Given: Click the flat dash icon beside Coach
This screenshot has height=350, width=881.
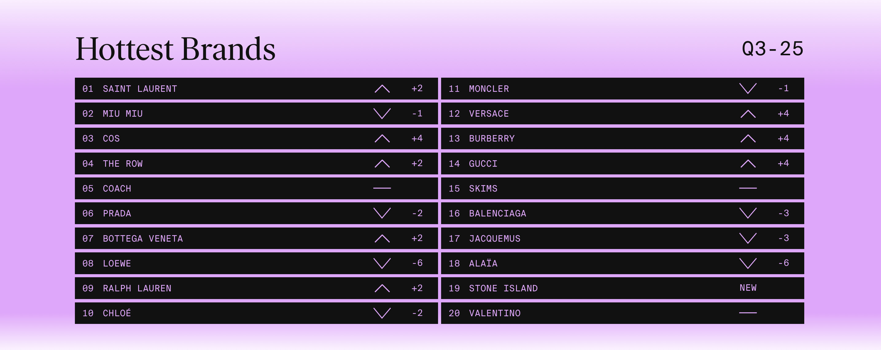Looking at the screenshot, I should coord(382,188).
